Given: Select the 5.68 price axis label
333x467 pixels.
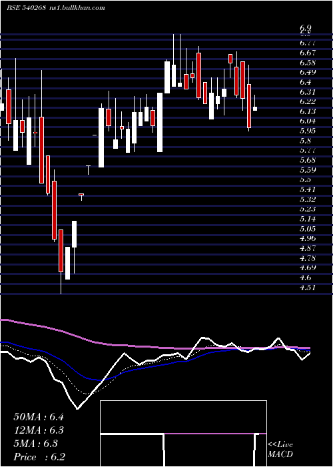Looking at the screenshot, I should (x=308, y=160).
